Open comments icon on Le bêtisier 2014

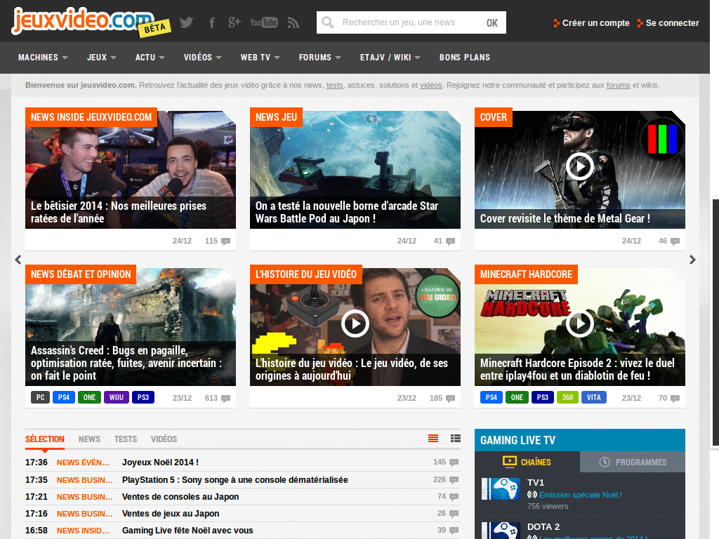tap(225, 241)
